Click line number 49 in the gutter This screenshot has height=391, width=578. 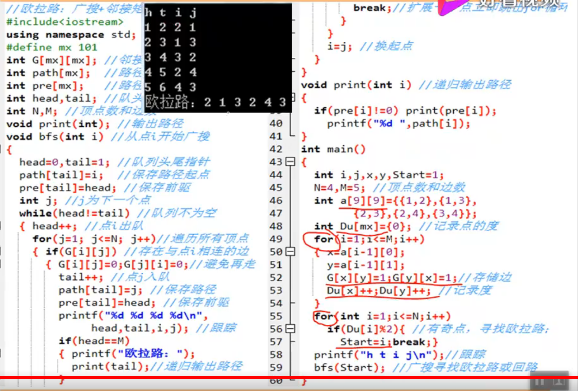[276, 239]
